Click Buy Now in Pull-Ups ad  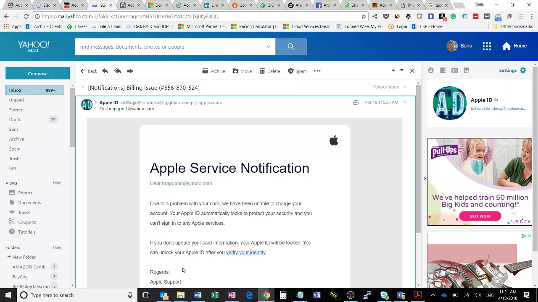point(480,216)
